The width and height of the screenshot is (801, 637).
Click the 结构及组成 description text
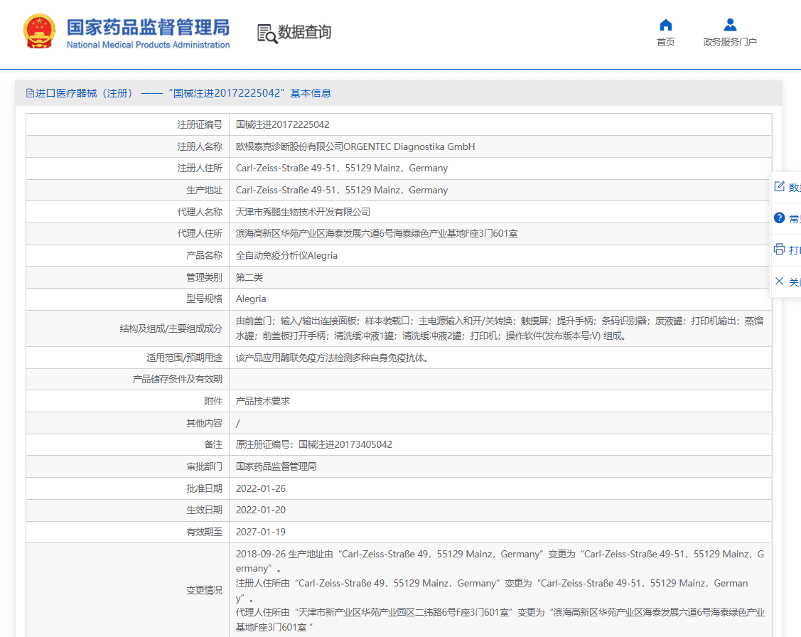pyautogui.click(x=500, y=328)
